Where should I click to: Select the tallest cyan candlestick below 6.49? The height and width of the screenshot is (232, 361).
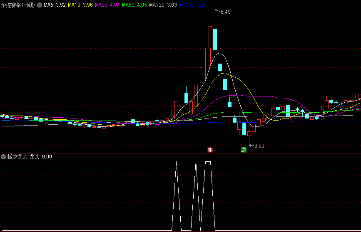215,38
